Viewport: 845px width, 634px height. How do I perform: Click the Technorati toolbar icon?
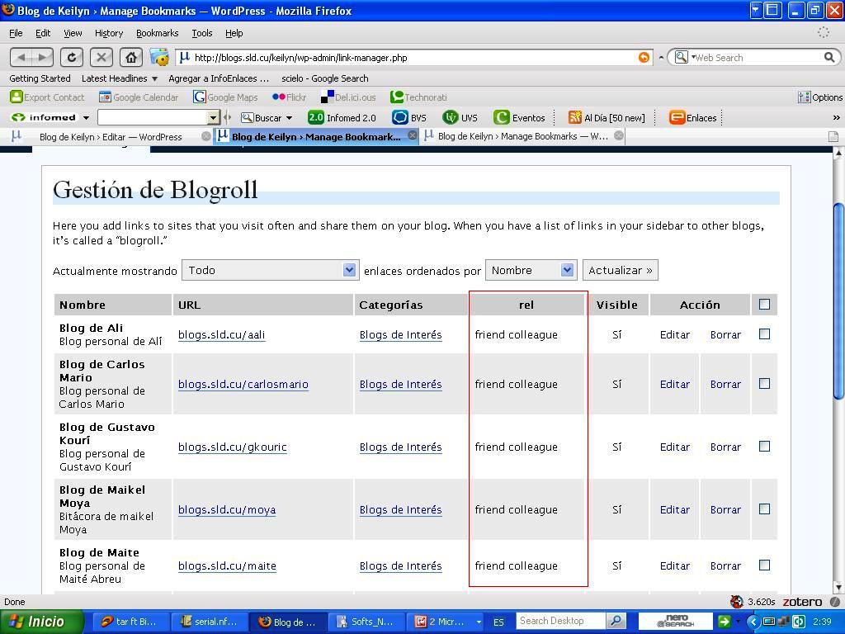click(x=418, y=97)
